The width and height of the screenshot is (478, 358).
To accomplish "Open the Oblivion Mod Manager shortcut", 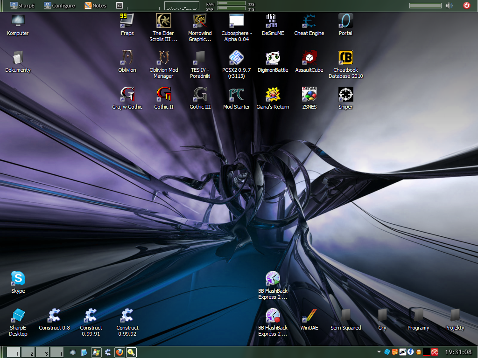I will (x=164, y=58).
